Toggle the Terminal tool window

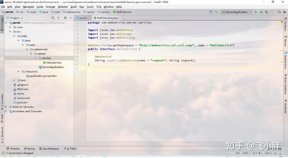tap(13, 149)
